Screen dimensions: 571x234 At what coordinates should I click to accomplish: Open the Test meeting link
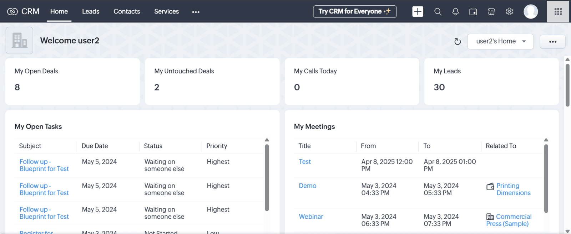click(x=305, y=162)
